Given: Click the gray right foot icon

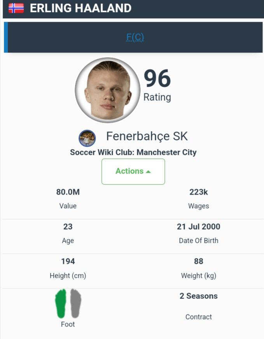Looking at the screenshot, I should pyautogui.click(x=75, y=303).
